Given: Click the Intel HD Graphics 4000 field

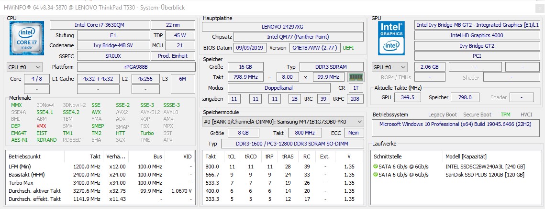Looking at the screenshot, I should (477, 35).
